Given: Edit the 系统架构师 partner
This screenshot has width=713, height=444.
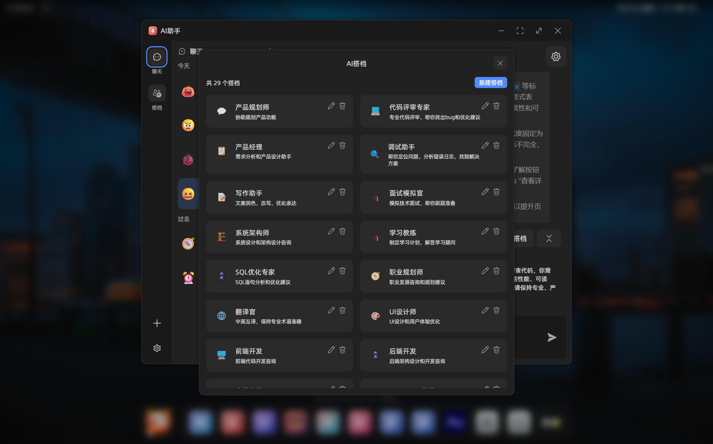Looking at the screenshot, I should point(331,231).
